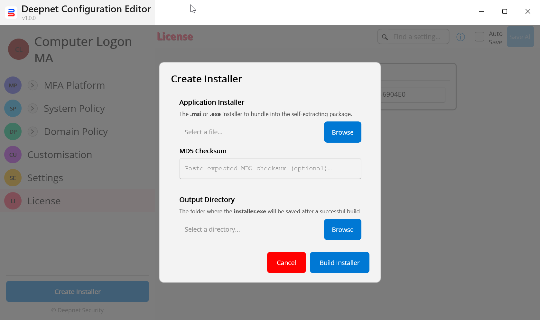The image size is (540, 320).
Task: Click the SE Settings circle icon
Action: pyautogui.click(x=13, y=178)
